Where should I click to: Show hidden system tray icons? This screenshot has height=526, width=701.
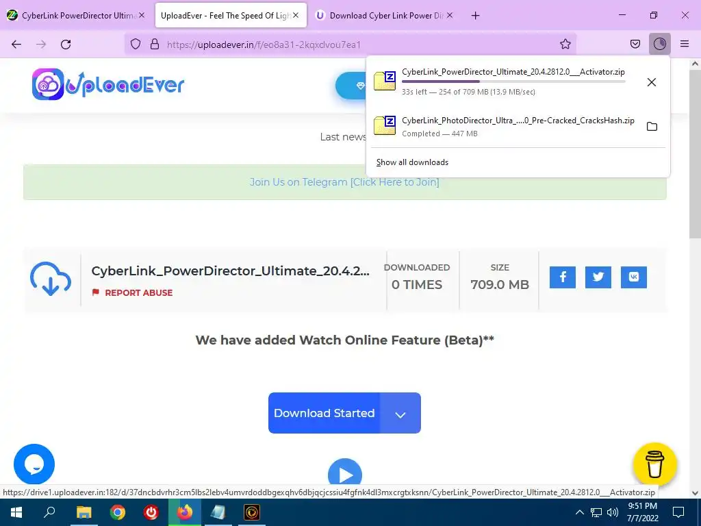[579, 512]
